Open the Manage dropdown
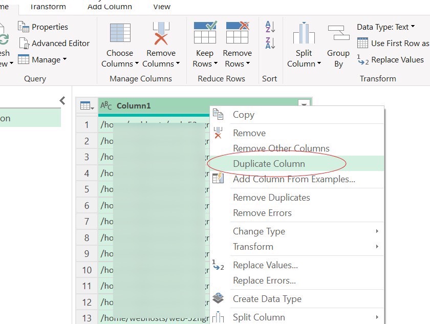 point(42,60)
